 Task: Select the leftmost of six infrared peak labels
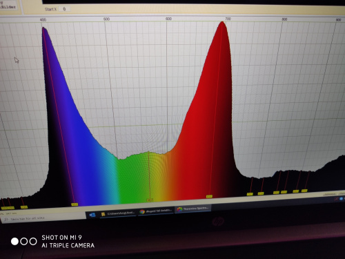tap(250, 194)
